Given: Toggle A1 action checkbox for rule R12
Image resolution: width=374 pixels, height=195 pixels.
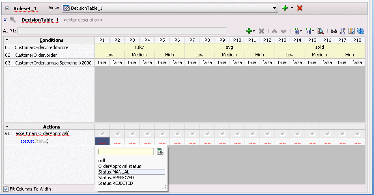Looking at the screenshot, I should click(x=268, y=133).
